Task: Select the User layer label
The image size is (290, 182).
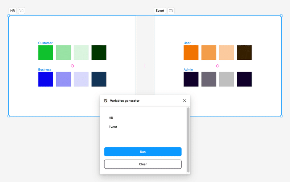Action: coord(187,43)
